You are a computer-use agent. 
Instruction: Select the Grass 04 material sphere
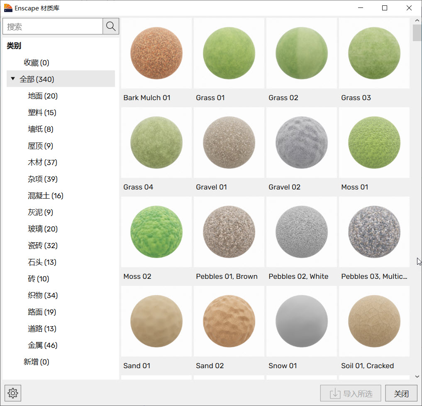click(x=156, y=143)
